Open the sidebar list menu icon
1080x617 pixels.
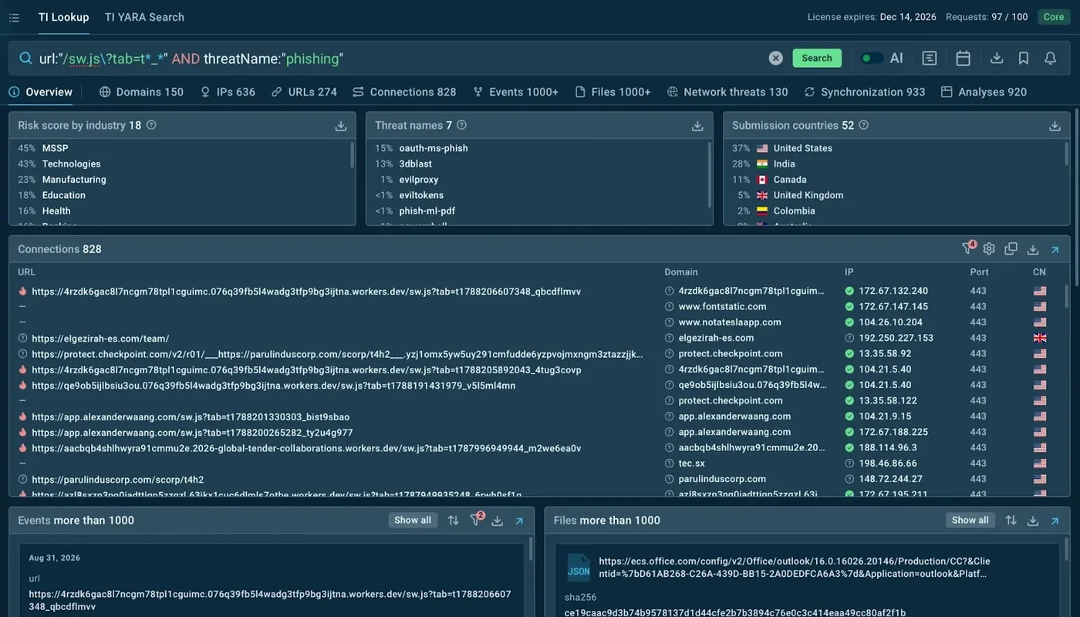[14, 17]
